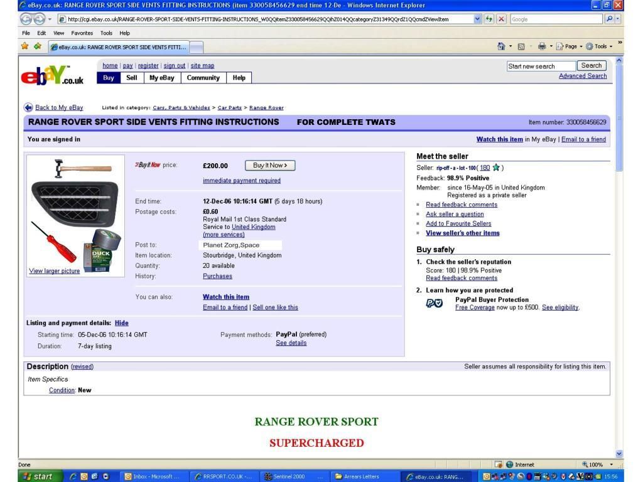Open the View menu

tap(58, 33)
